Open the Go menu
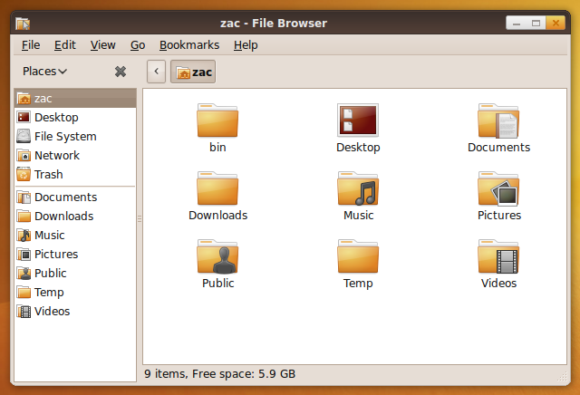580x395 pixels. [138, 45]
